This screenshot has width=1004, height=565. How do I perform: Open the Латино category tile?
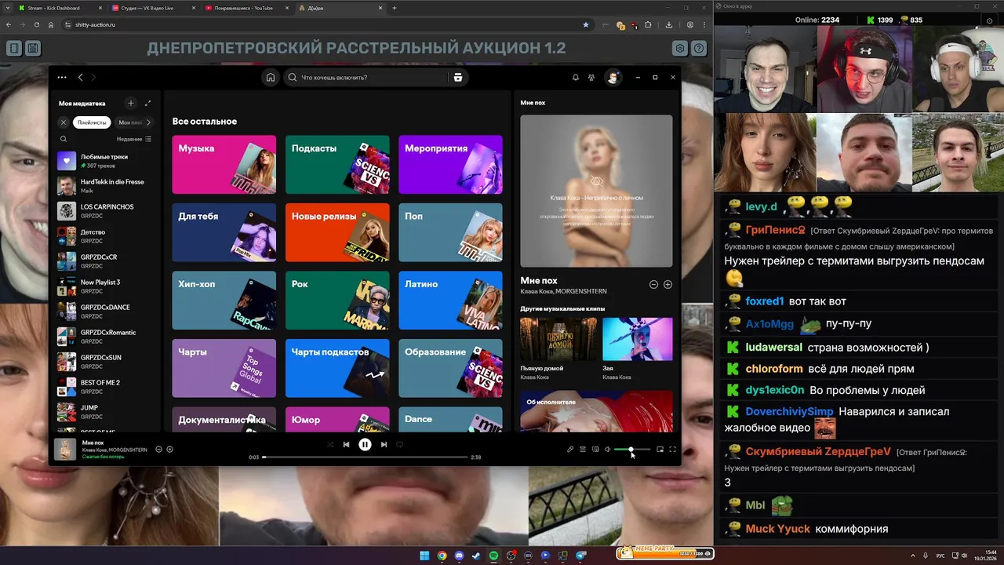(450, 301)
